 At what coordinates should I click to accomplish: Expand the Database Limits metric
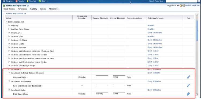(9, 44)
